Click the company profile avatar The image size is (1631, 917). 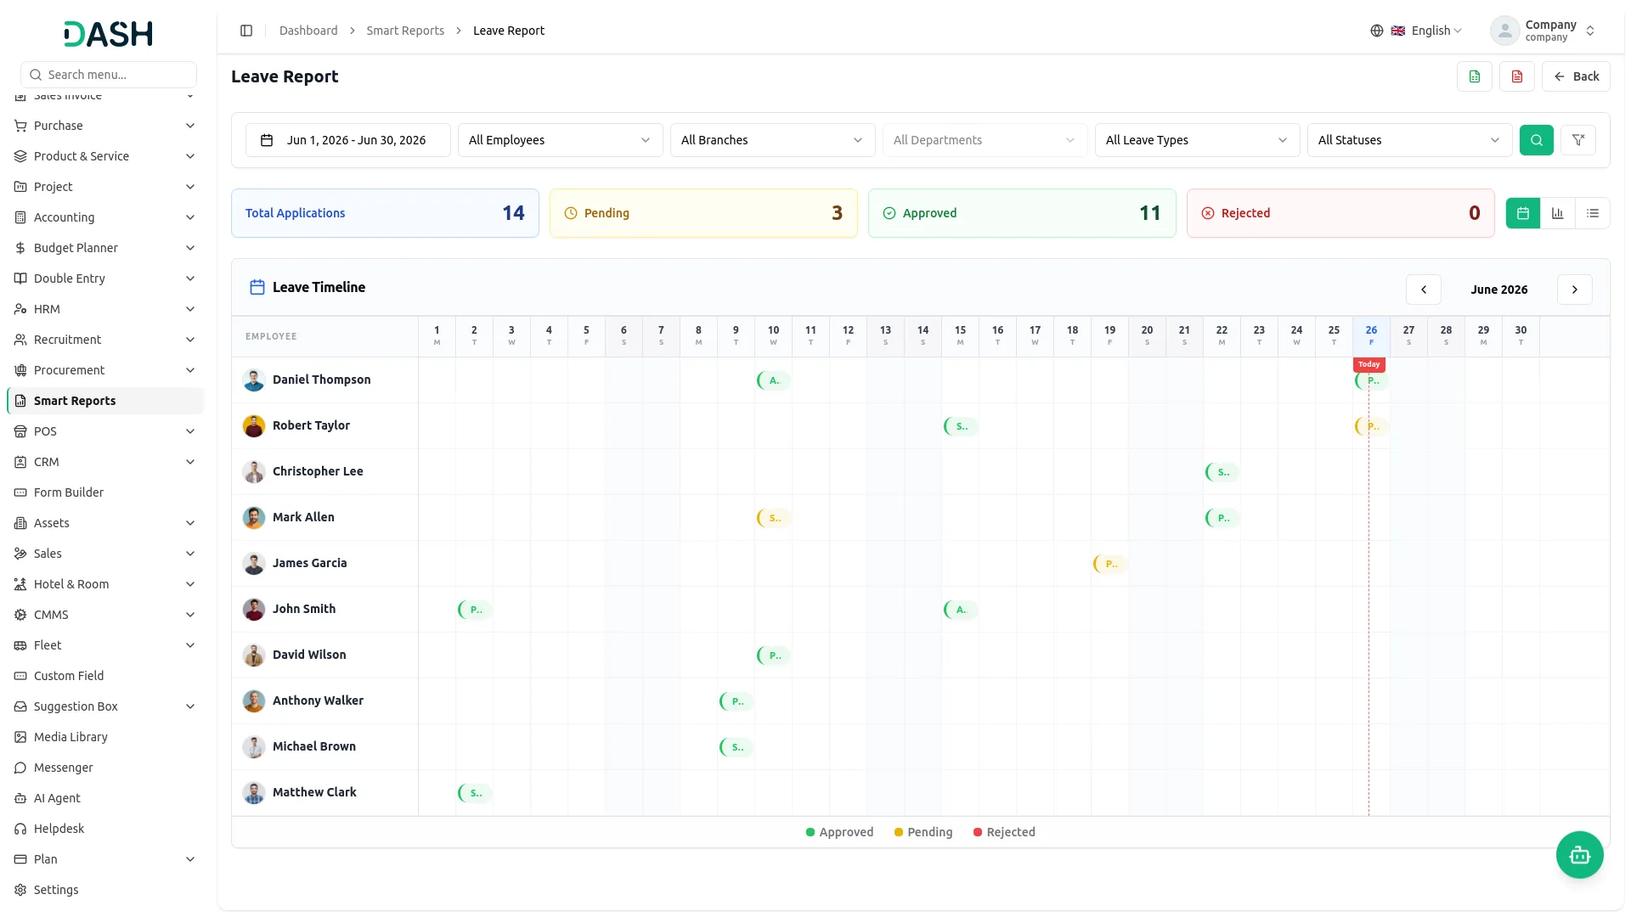pos(1505,31)
